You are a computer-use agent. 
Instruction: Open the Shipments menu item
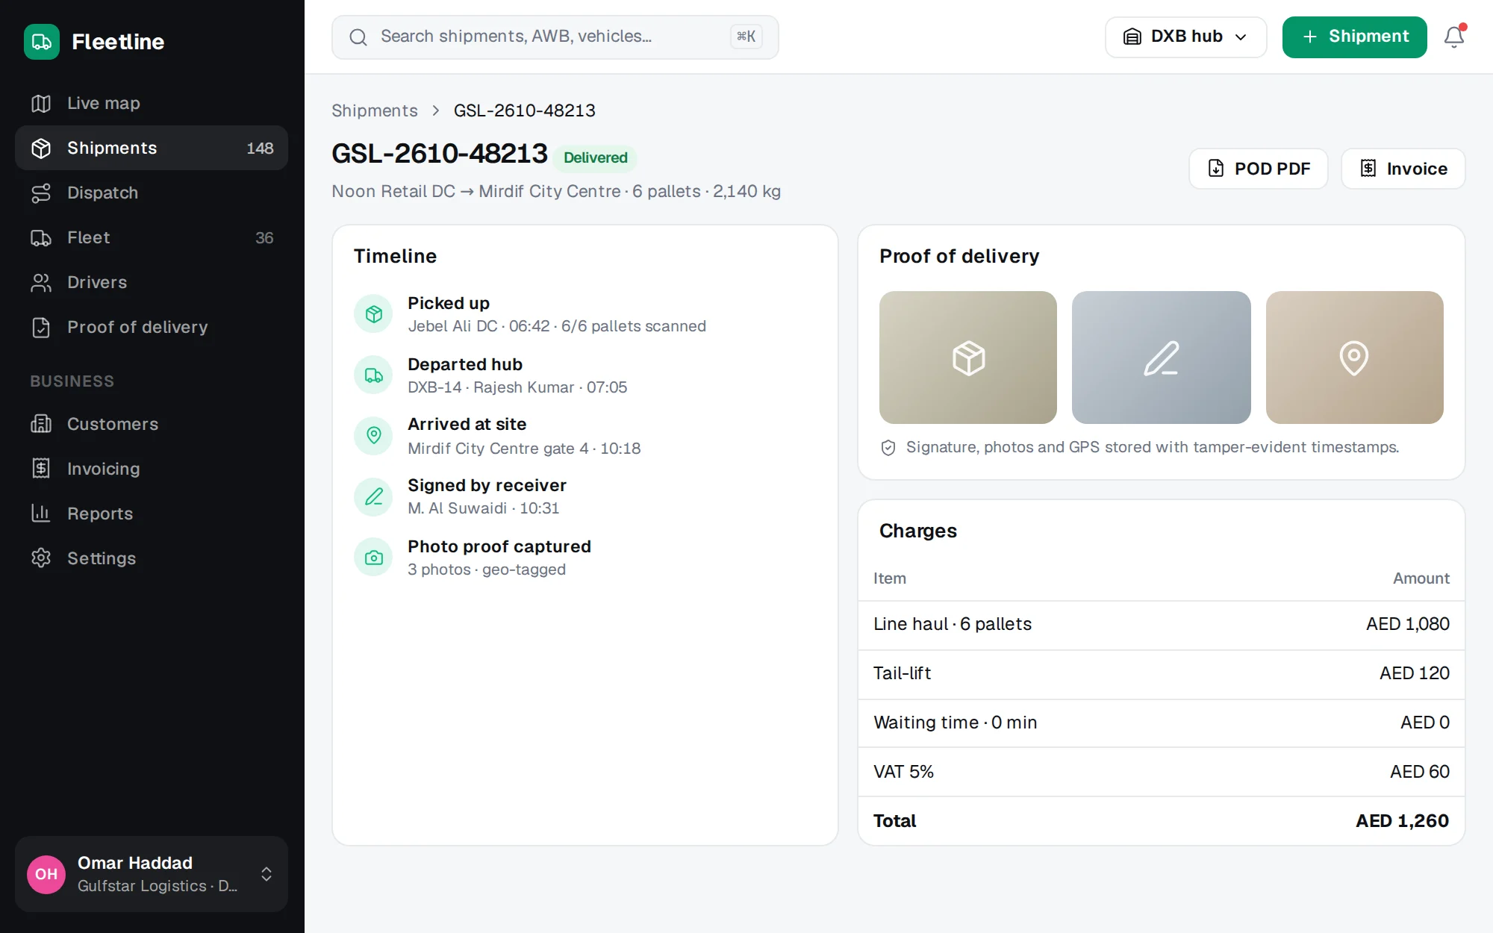coord(152,148)
